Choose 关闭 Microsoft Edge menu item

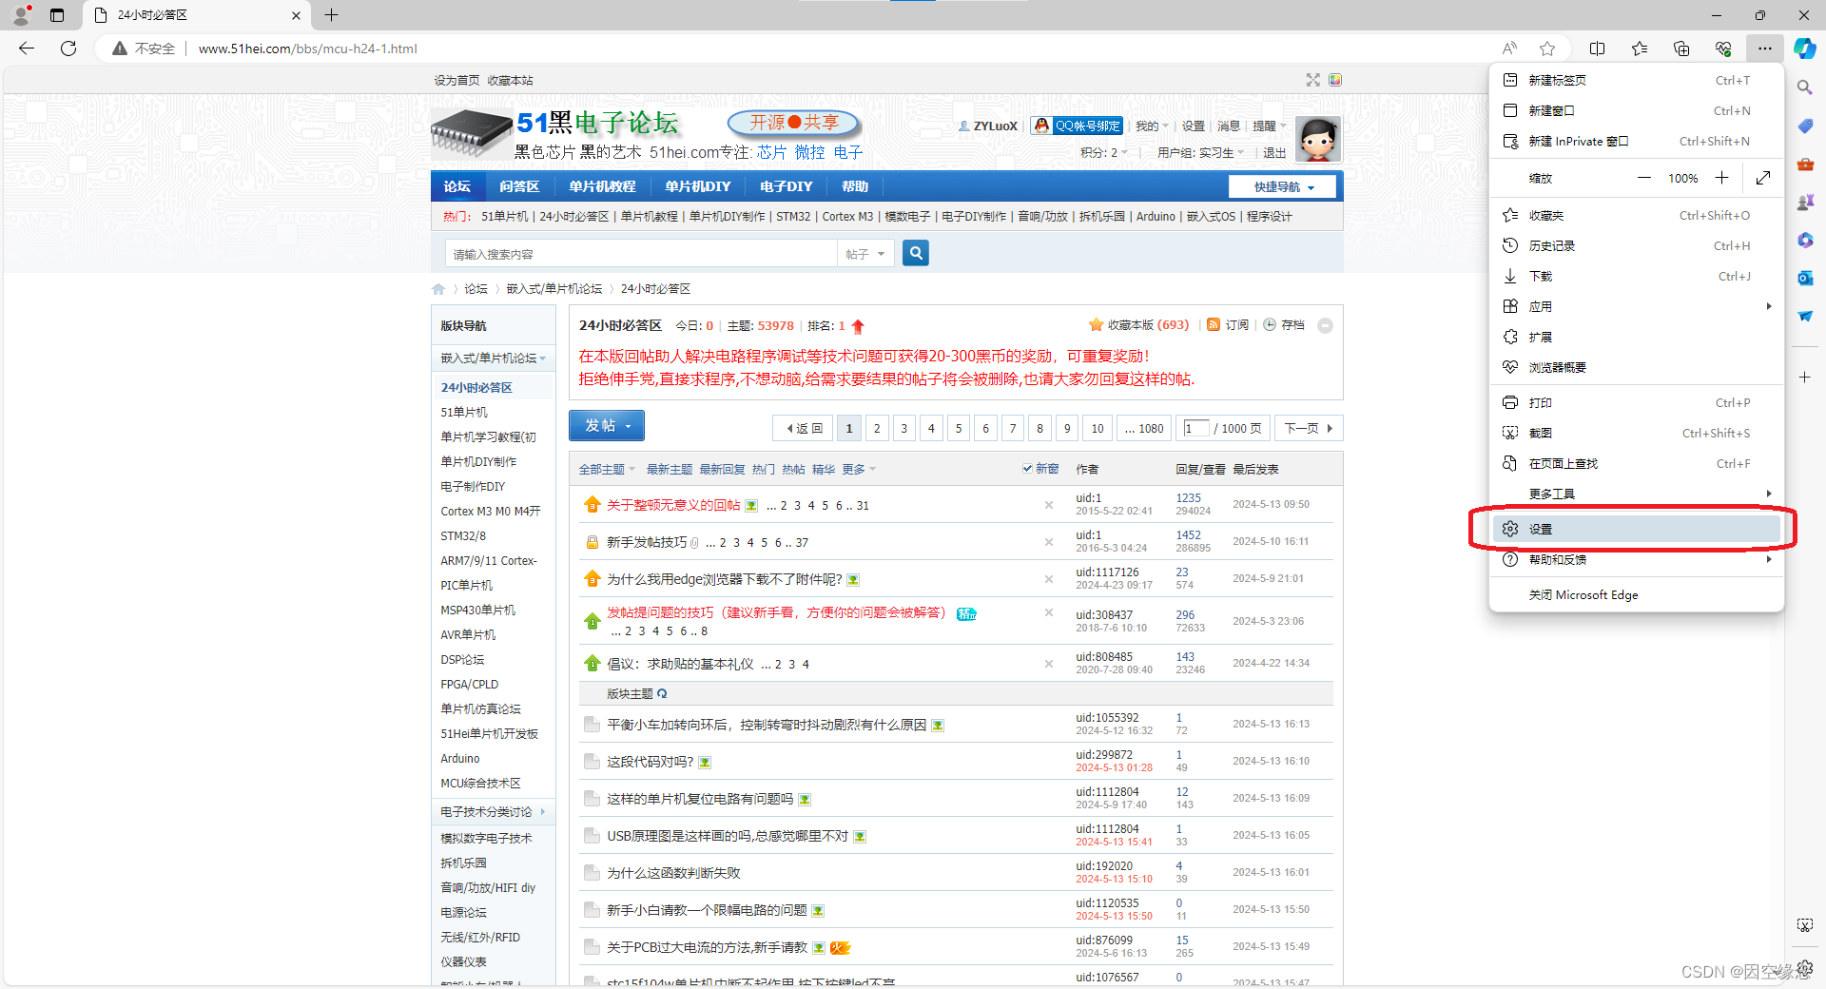pos(1636,594)
